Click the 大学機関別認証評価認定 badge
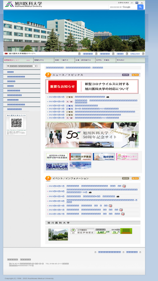The width and height of the screenshot is (158, 281). [82, 231]
